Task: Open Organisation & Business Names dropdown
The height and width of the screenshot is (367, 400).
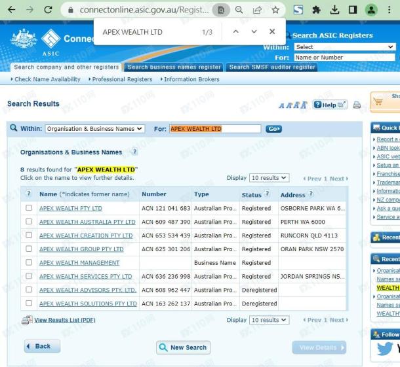Action: tap(95, 129)
